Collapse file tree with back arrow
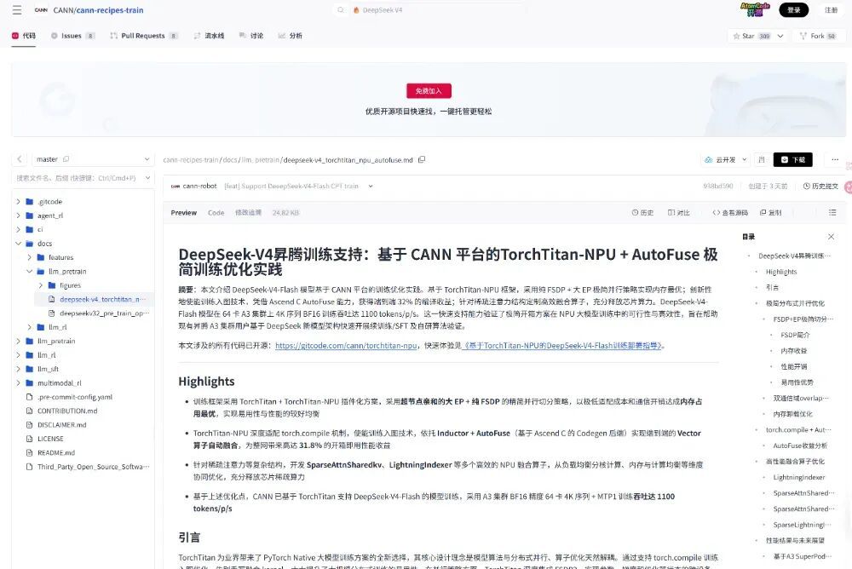This screenshot has width=852, height=569. coord(20,159)
